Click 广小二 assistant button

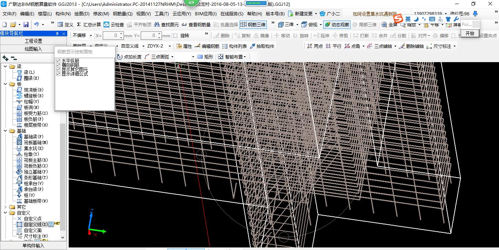[330, 14]
